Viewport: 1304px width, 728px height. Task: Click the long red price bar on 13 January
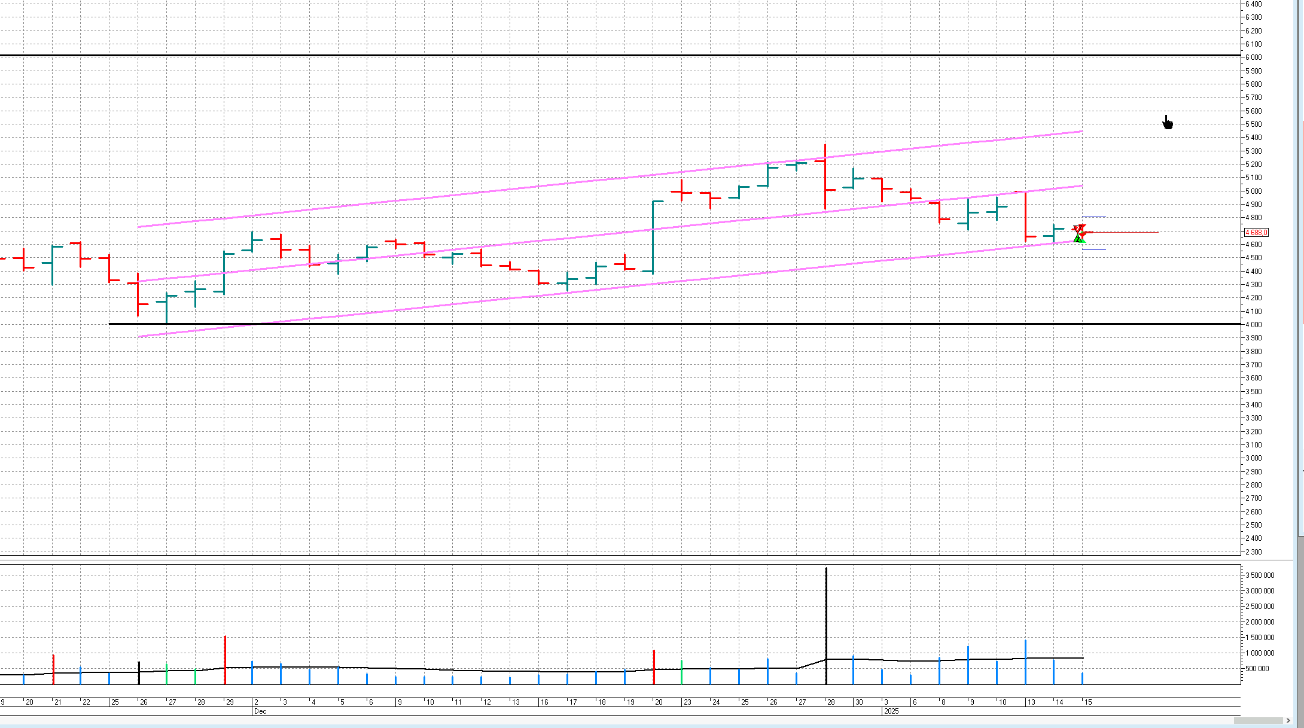click(x=1025, y=215)
